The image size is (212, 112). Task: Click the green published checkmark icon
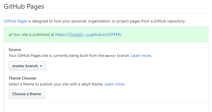pos(10,35)
